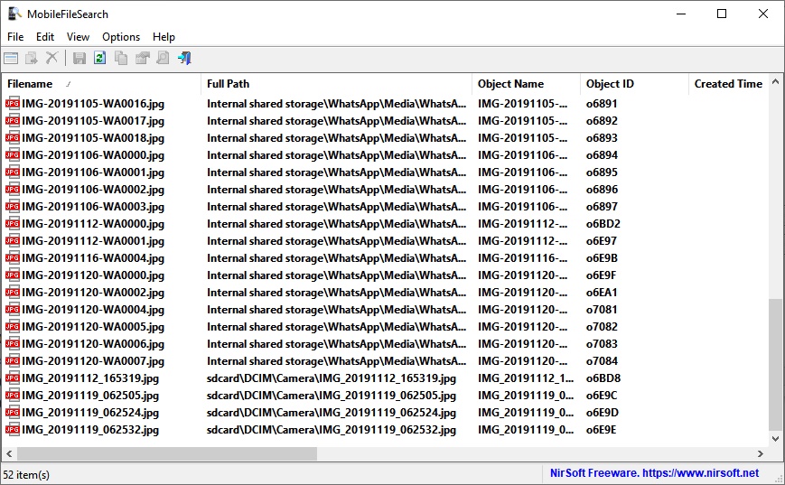Screen dimensions: 785x485
Task: Click JPG icon of IMG_20191112_165319.jpg
Action: pos(13,378)
